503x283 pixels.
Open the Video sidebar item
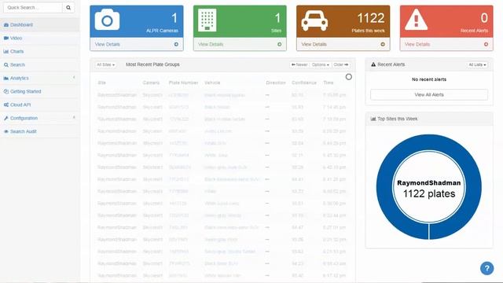40,39
